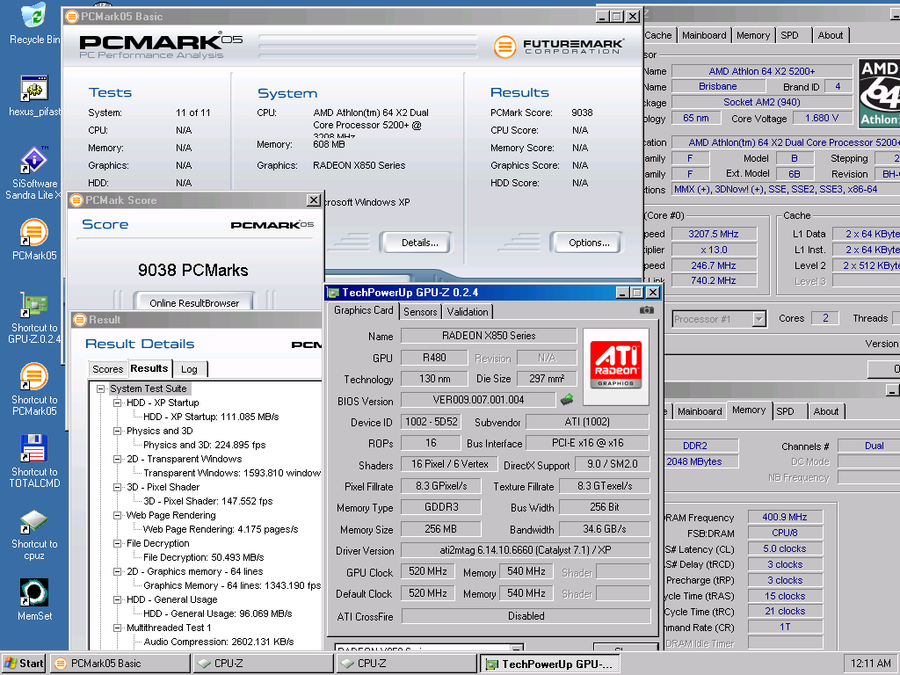This screenshot has width=900, height=675.
Task: Open the Validation tab in GPU-Z
Action: click(x=468, y=312)
